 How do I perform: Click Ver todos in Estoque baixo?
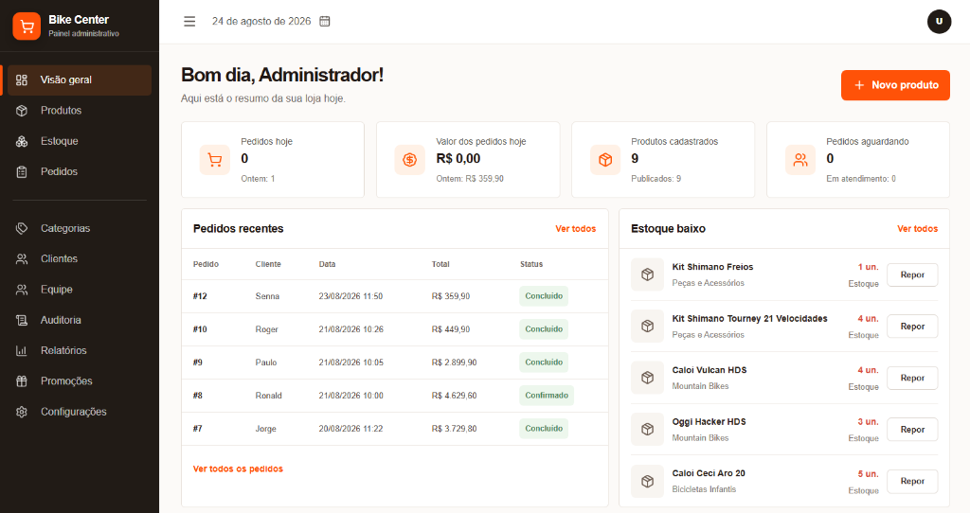(x=917, y=229)
